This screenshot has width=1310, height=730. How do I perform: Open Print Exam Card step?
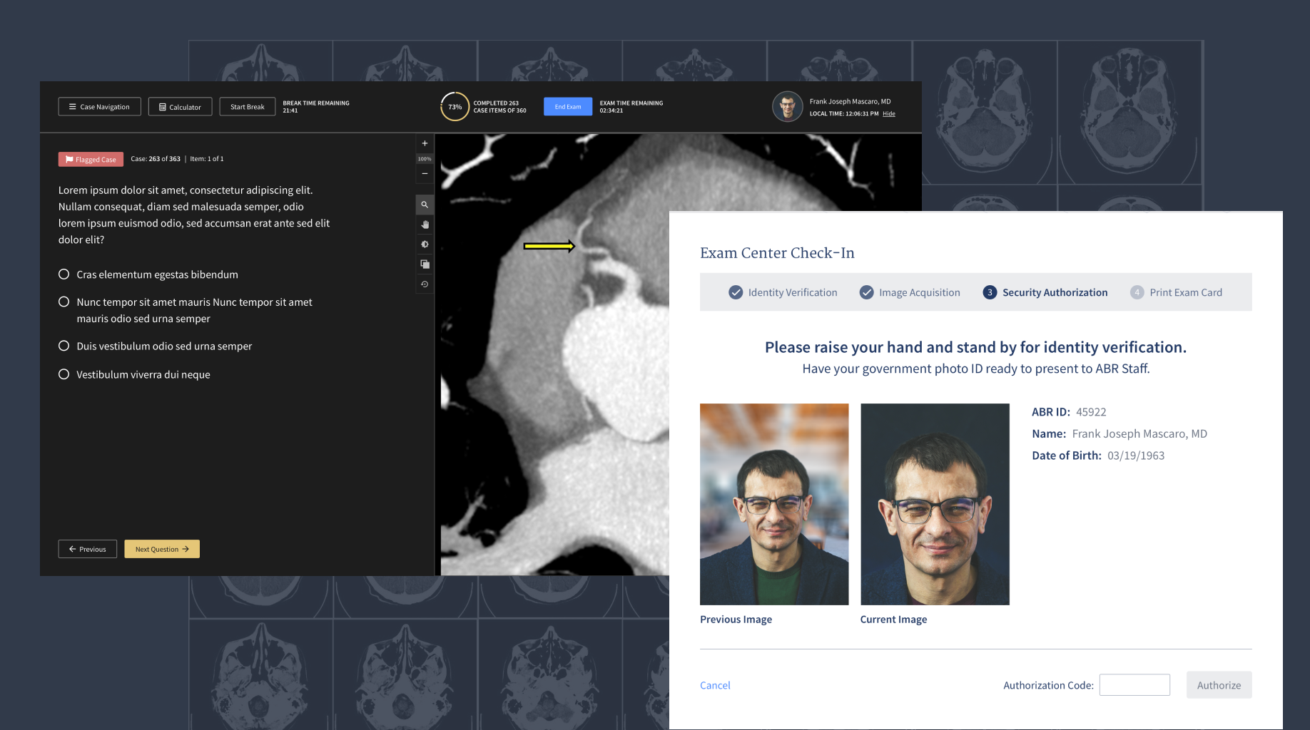click(x=1176, y=292)
